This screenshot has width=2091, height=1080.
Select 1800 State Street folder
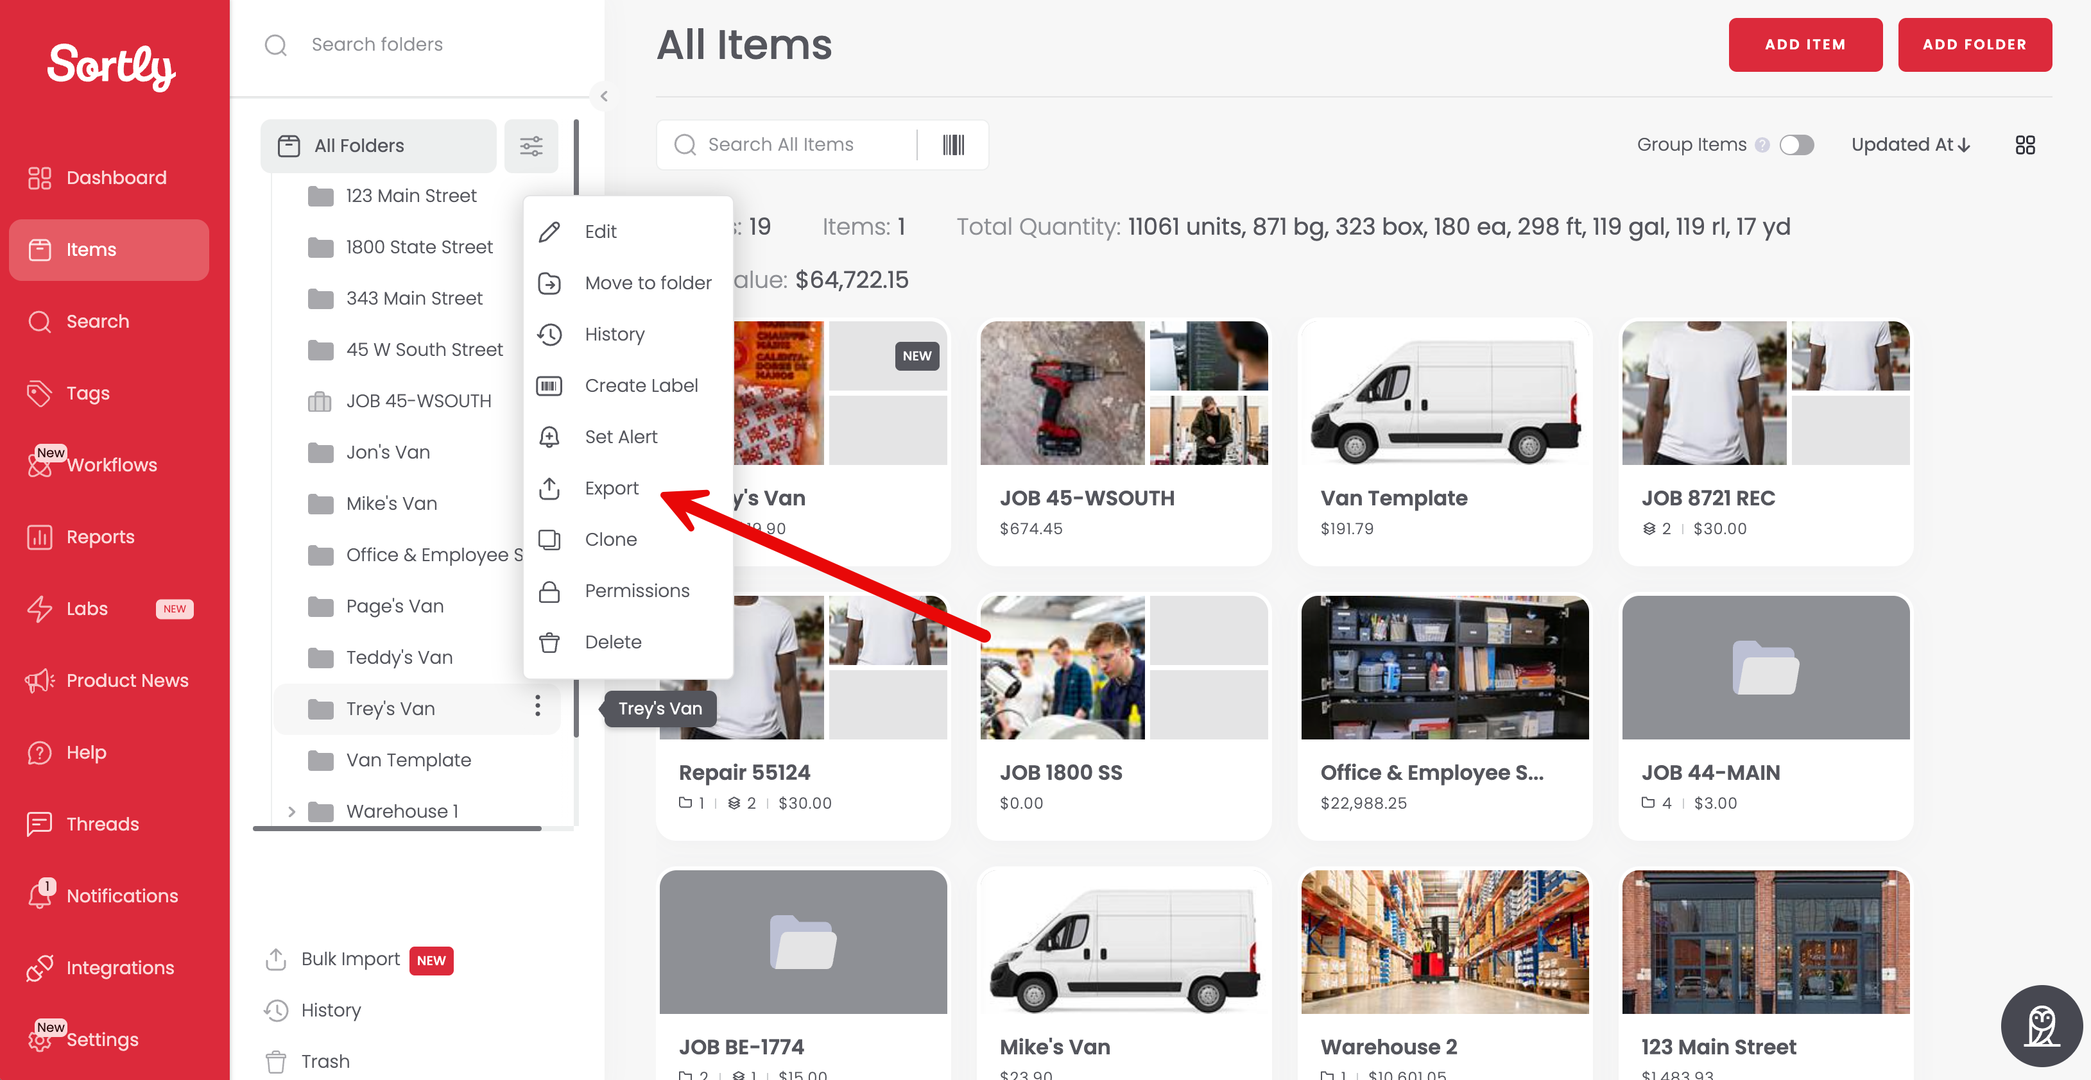pos(400,247)
